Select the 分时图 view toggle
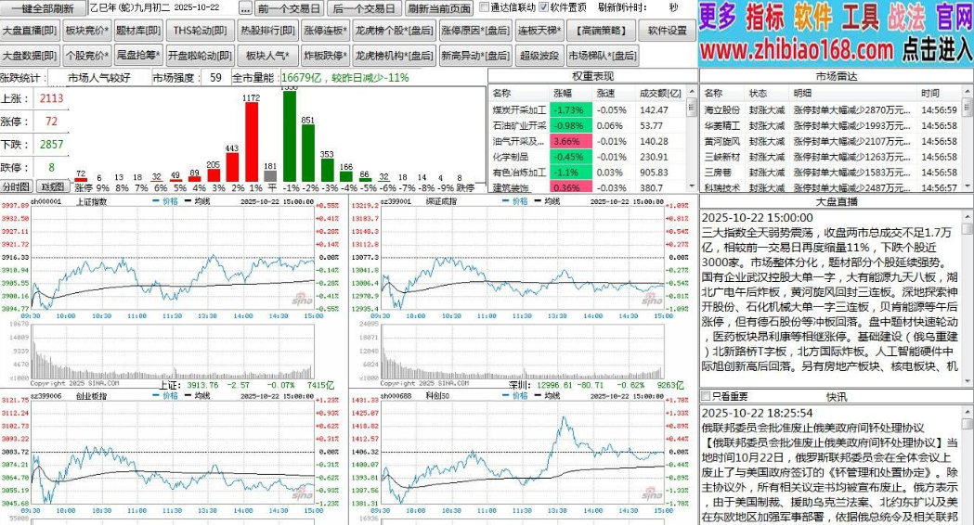 click(x=16, y=186)
